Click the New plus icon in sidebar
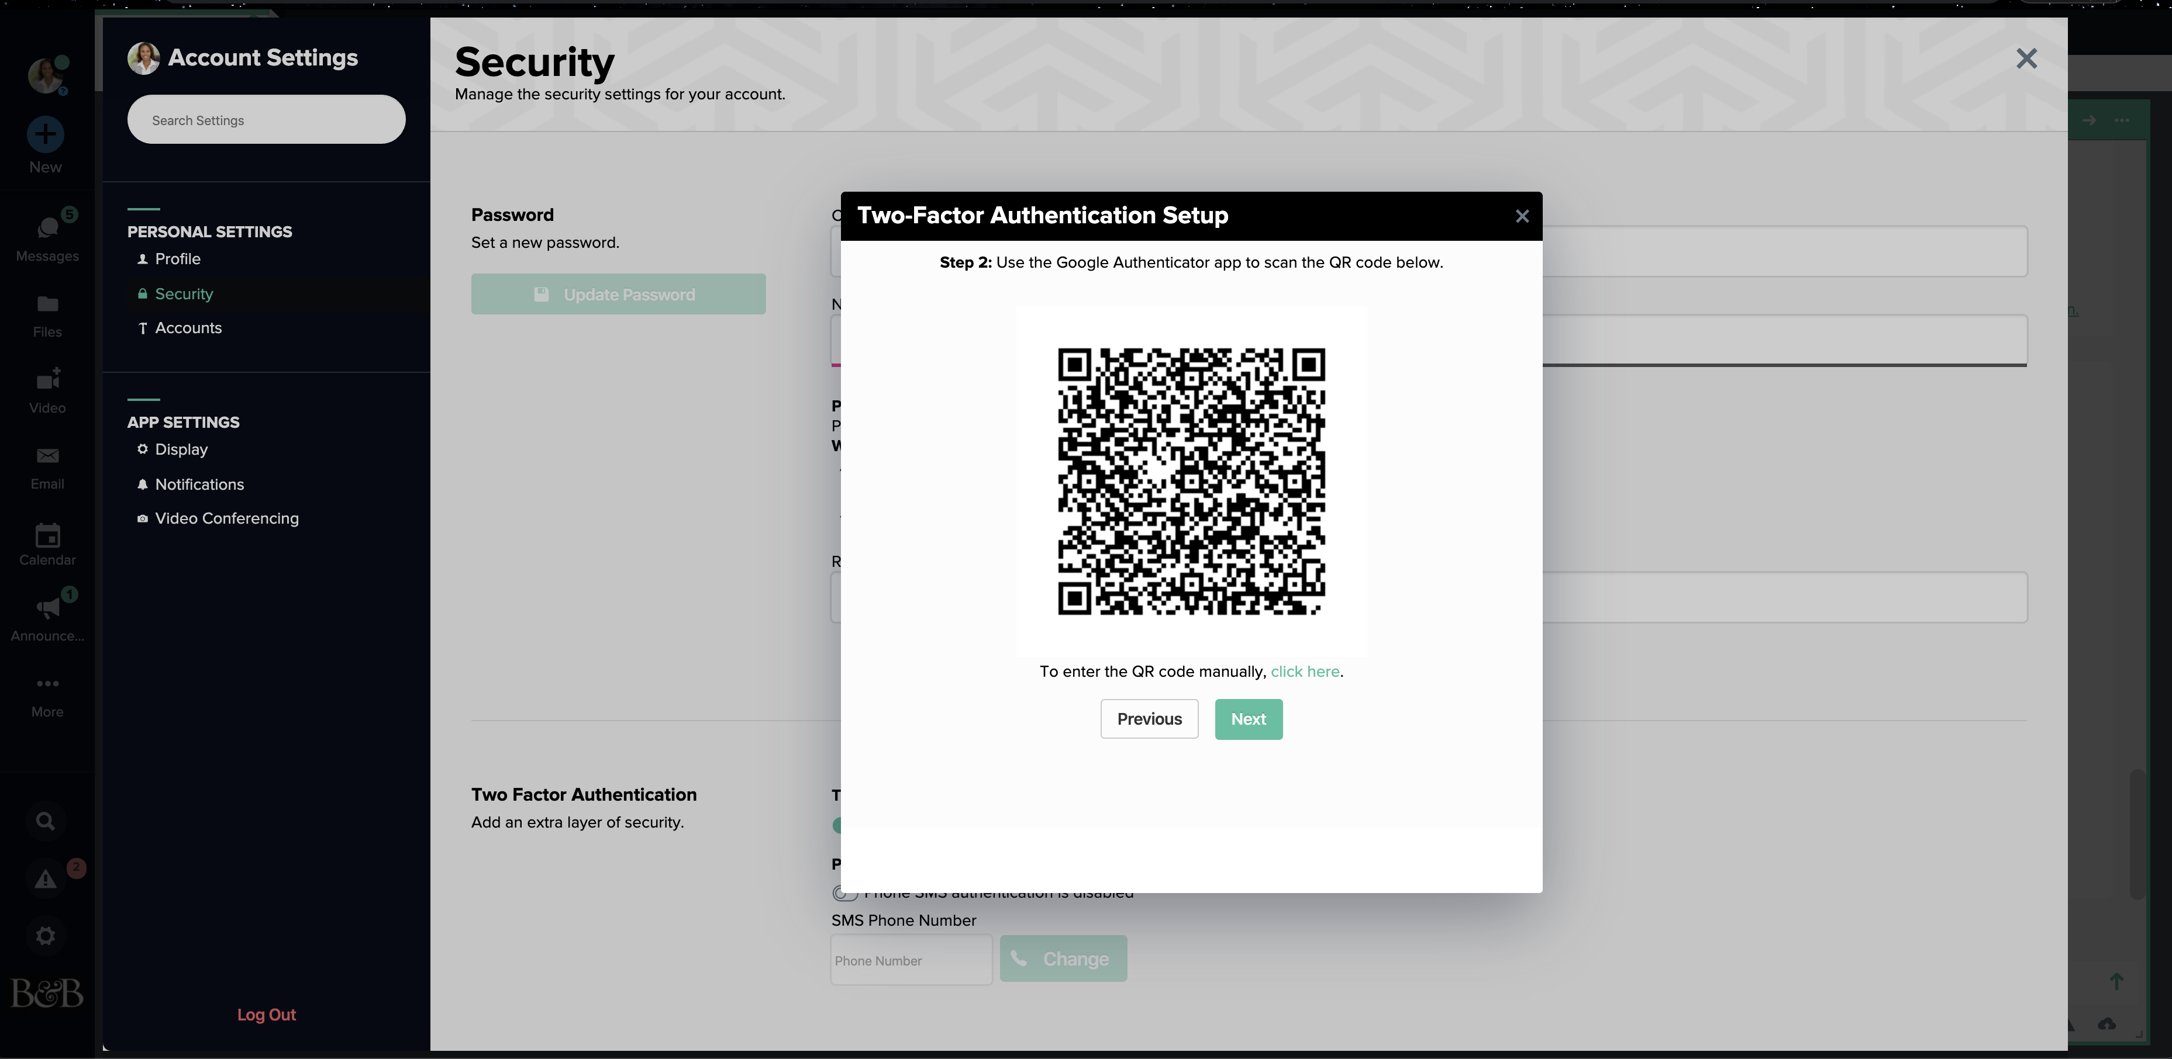The image size is (2172, 1059). 46,135
